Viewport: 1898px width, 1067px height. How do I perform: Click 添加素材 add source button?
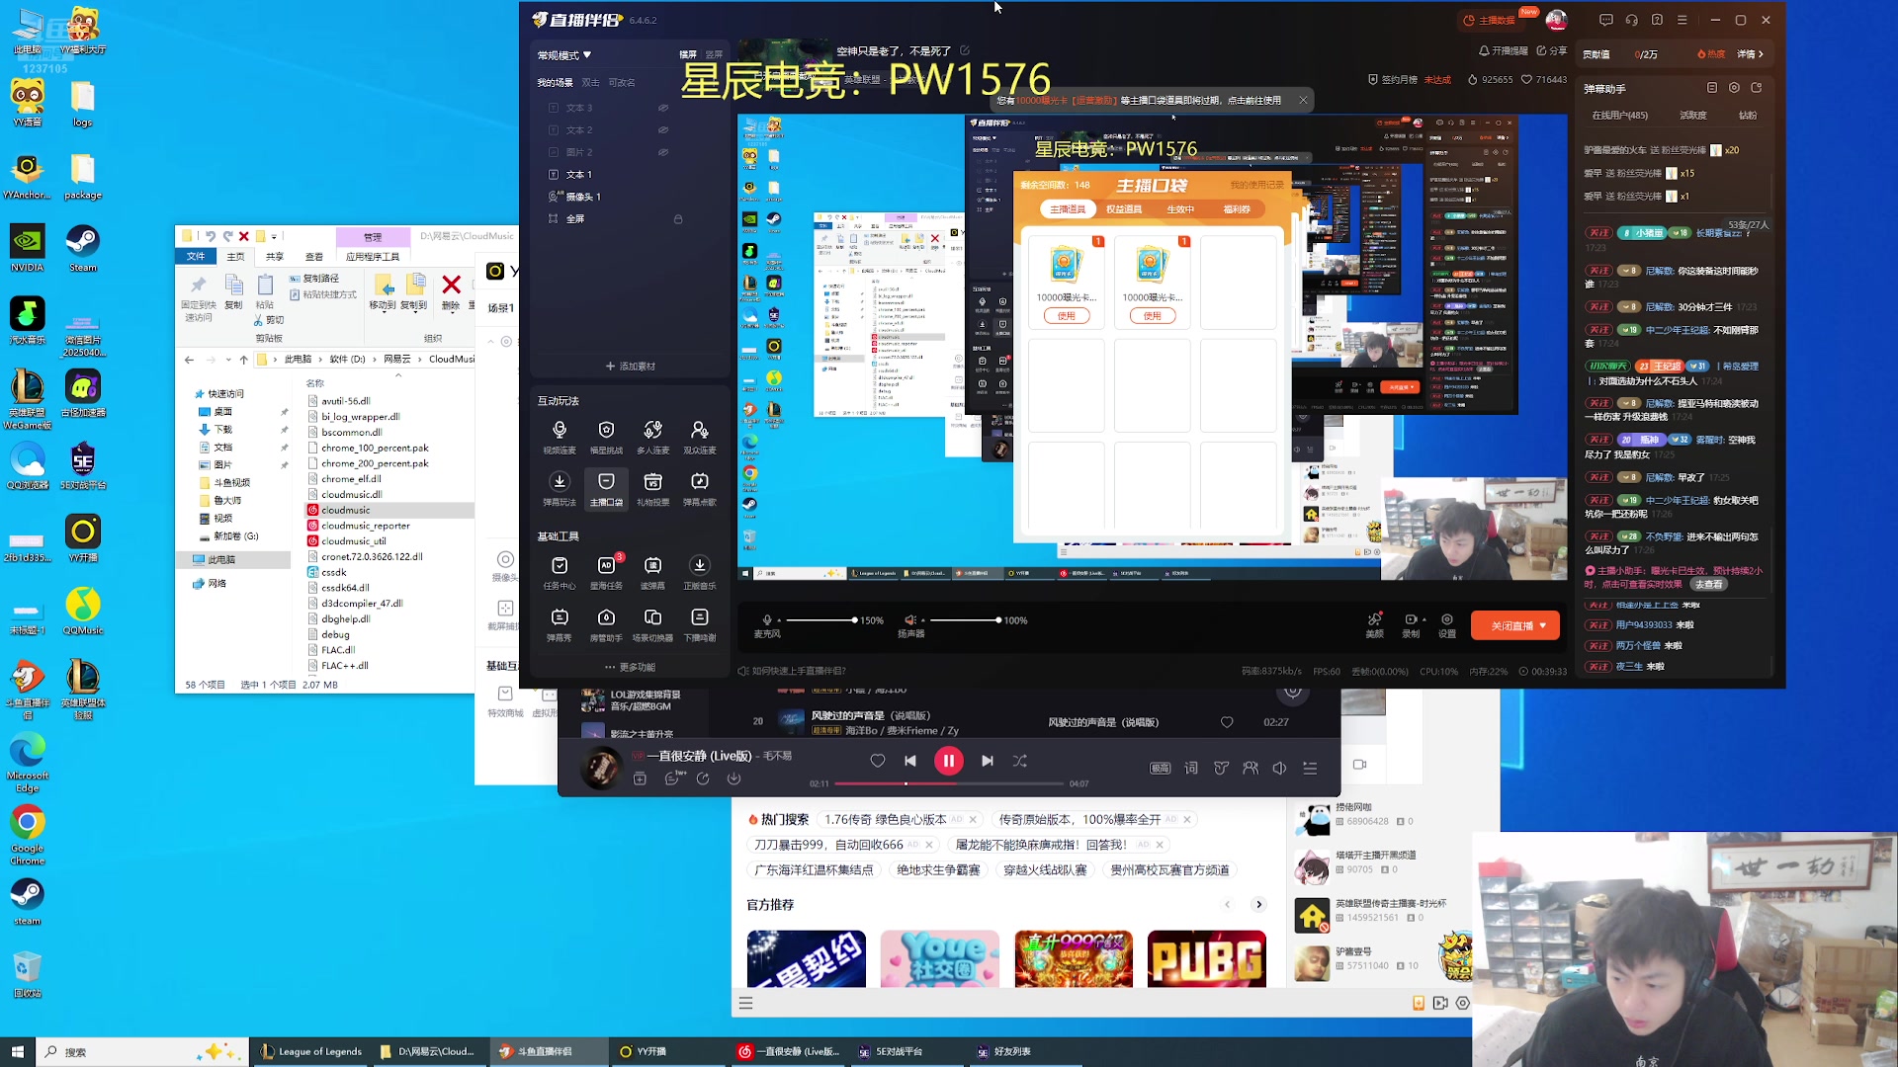(631, 367)
